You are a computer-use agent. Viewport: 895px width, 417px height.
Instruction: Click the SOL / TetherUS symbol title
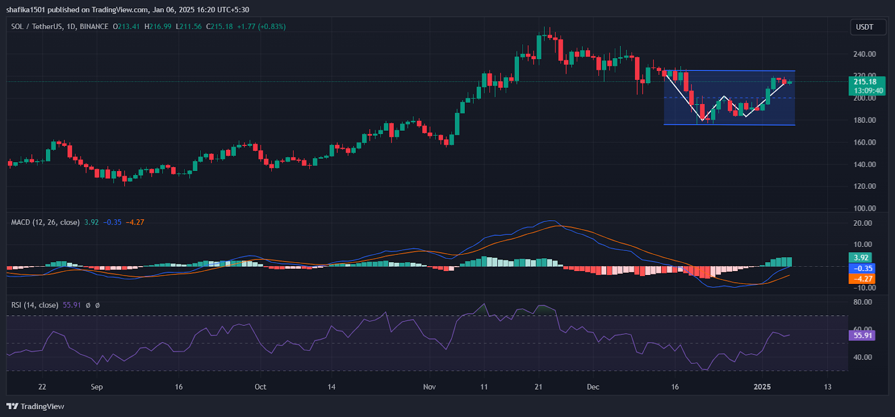(x=36, y=26)
